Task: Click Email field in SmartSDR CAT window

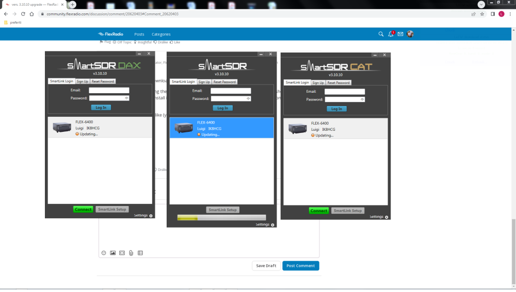Action: click(x=345, y=92)
